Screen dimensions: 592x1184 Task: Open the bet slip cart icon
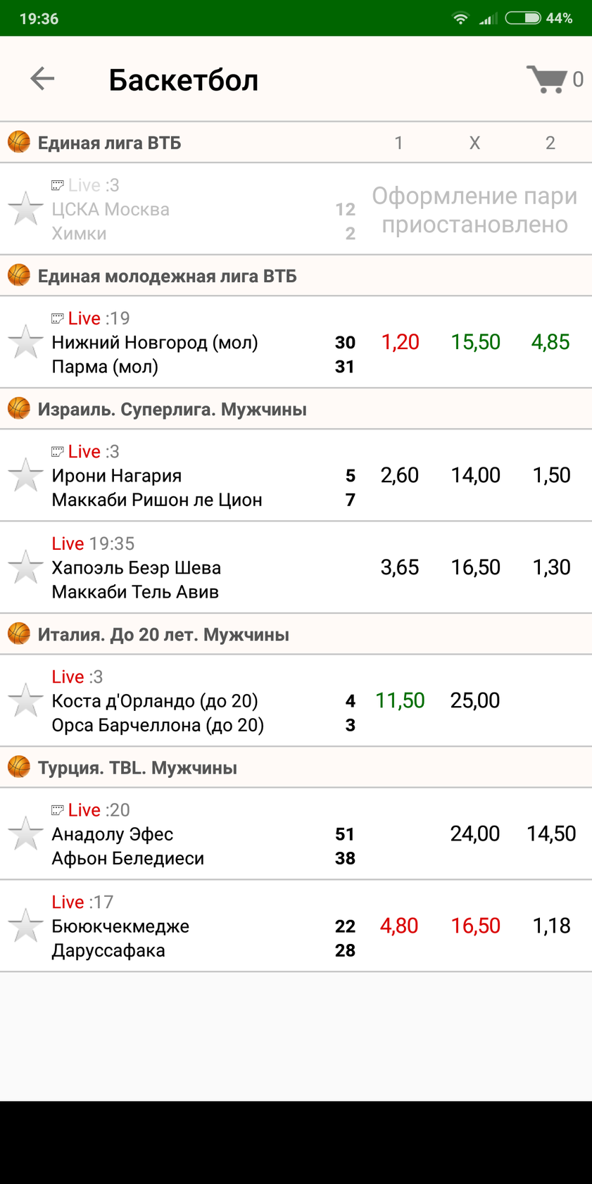pyautogui.click(x=547, y=79)
